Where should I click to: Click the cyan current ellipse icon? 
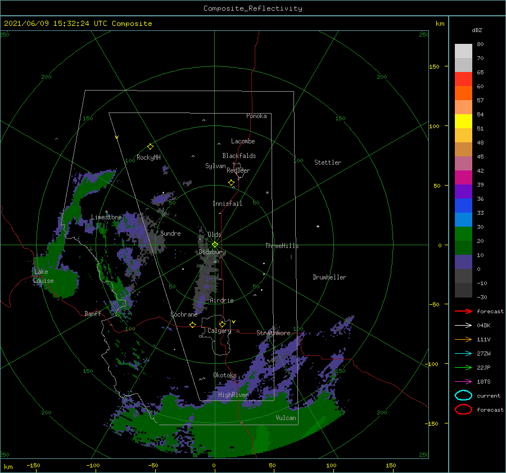[x=463, y=395]
